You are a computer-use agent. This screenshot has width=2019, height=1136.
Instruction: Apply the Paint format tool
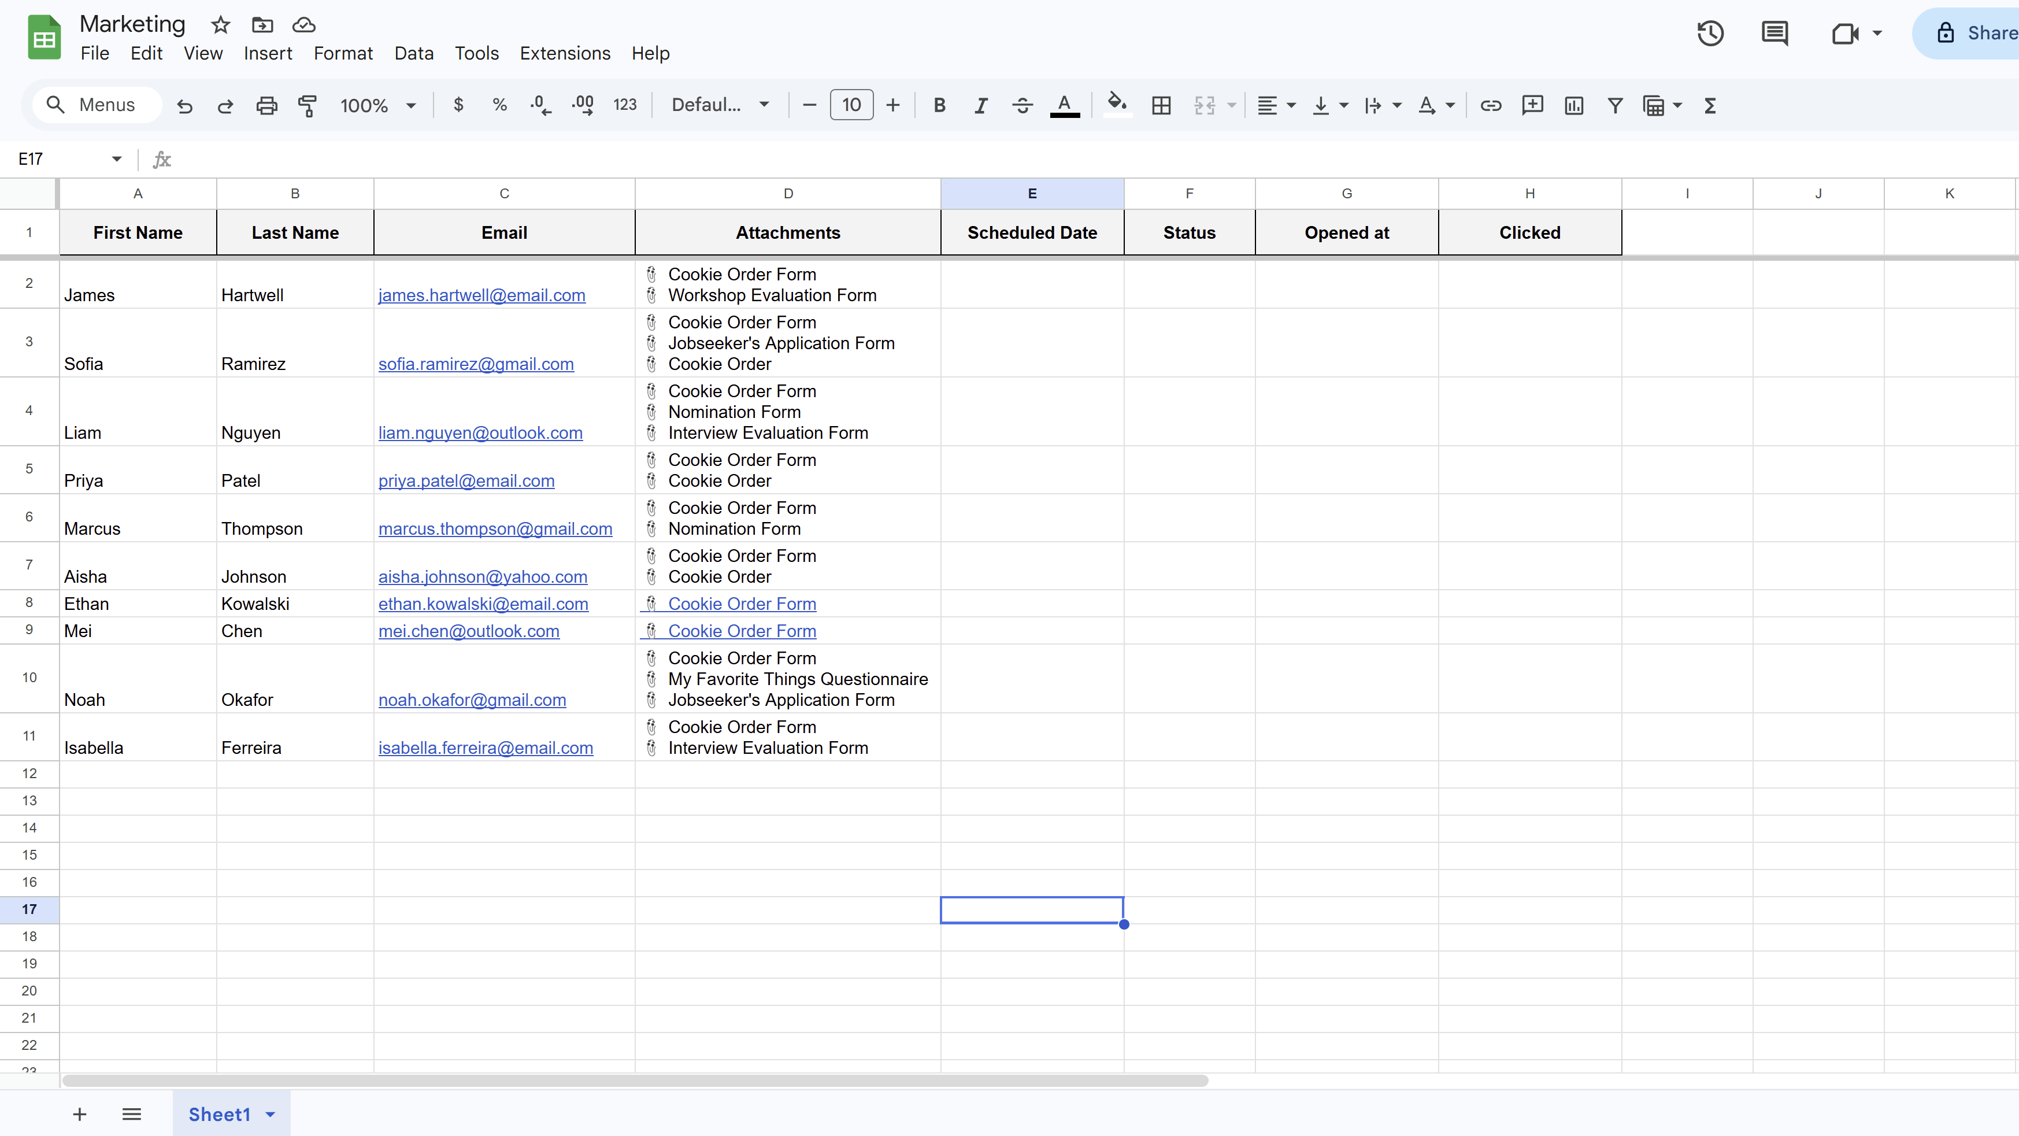(308, 105)
